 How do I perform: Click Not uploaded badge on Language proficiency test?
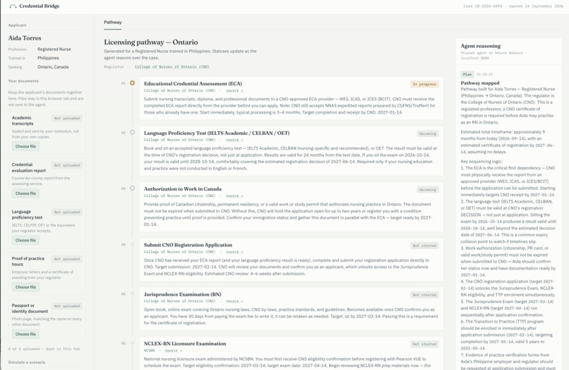67,212
